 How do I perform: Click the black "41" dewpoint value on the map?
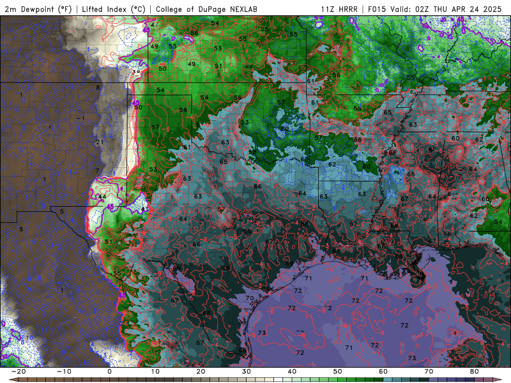pyautogui.click(x=145, y=209)
